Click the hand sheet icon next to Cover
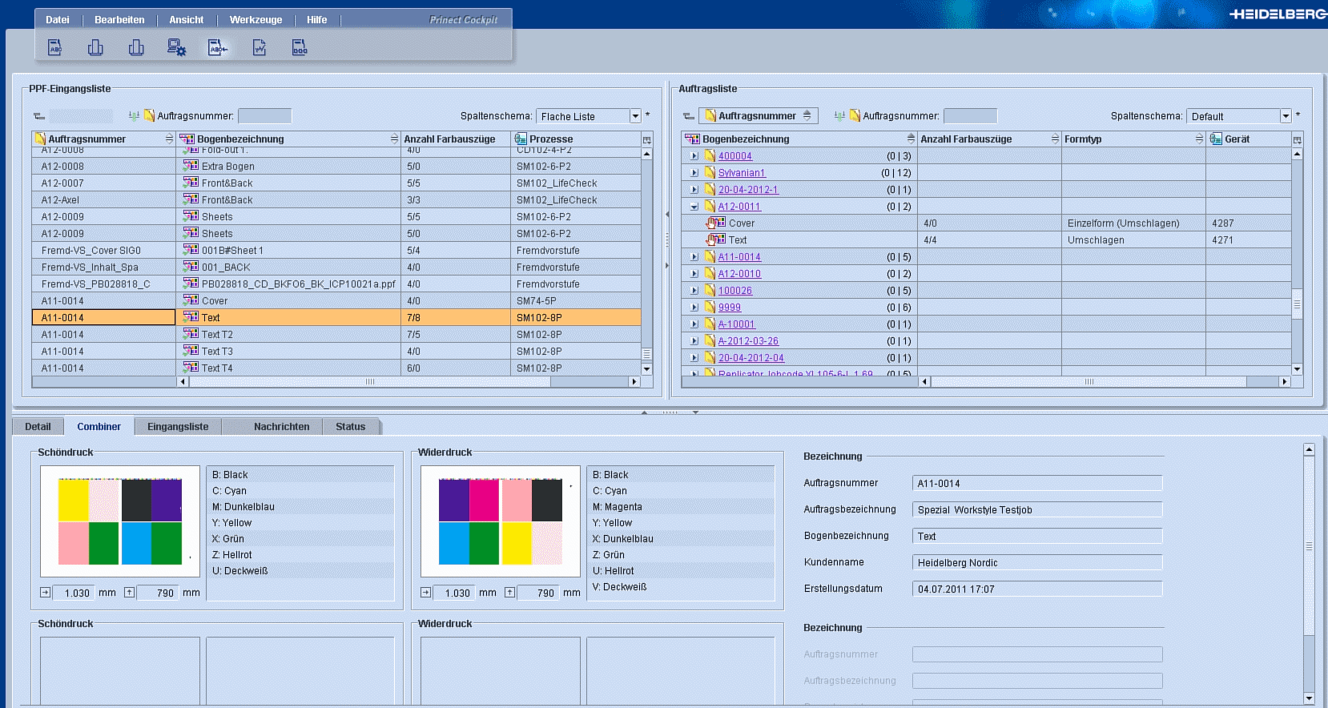Image resolution: width=1328 pixels, height=708 pixels. coord(715,223)
